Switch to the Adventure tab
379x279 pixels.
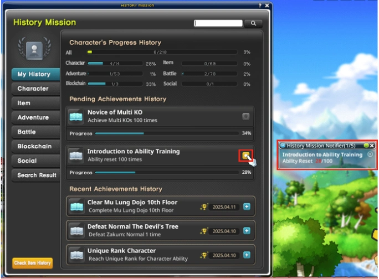(35, 118)
